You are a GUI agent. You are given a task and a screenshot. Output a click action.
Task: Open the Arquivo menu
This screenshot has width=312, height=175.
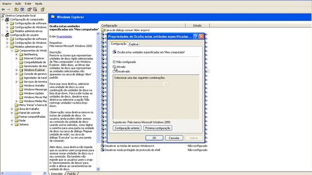click(x=6, y=3)
